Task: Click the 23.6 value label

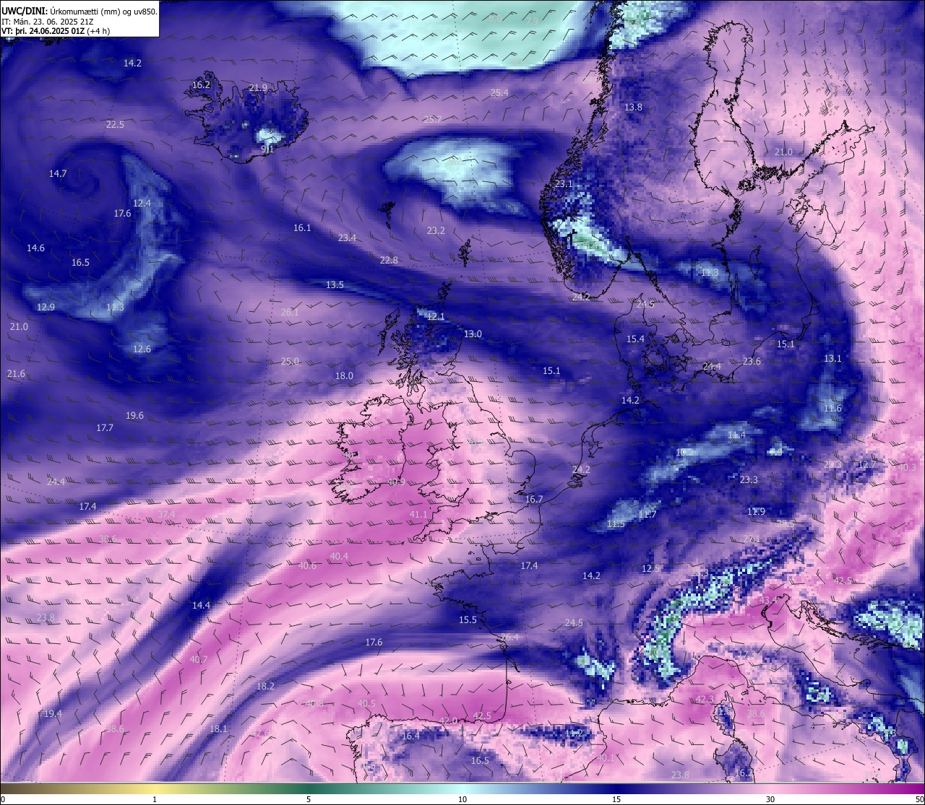Action: 752,362
